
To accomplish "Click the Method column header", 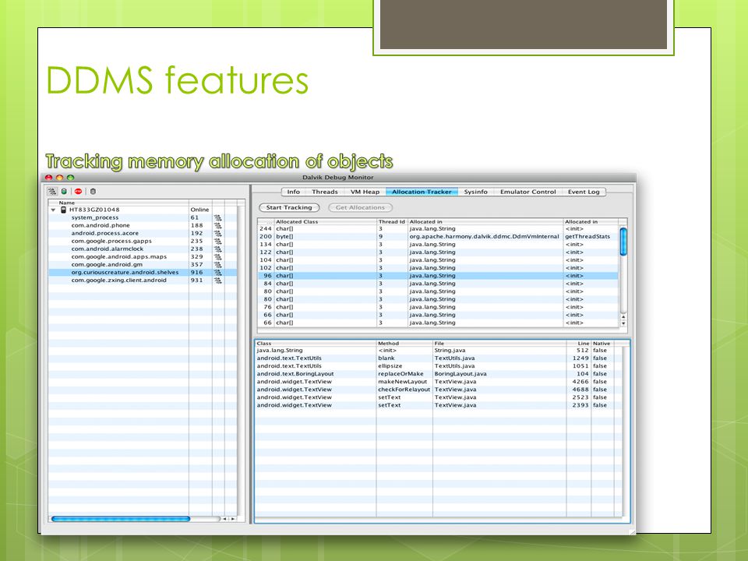I will pyautogui.click(x=404, y=344).
